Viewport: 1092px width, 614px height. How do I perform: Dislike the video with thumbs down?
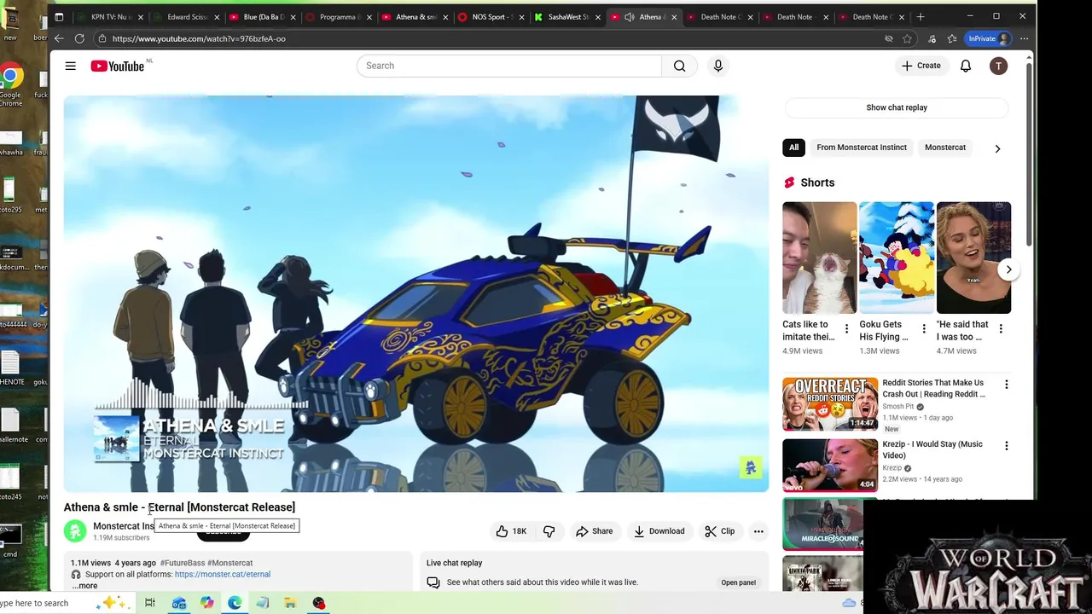pos(549,531)
